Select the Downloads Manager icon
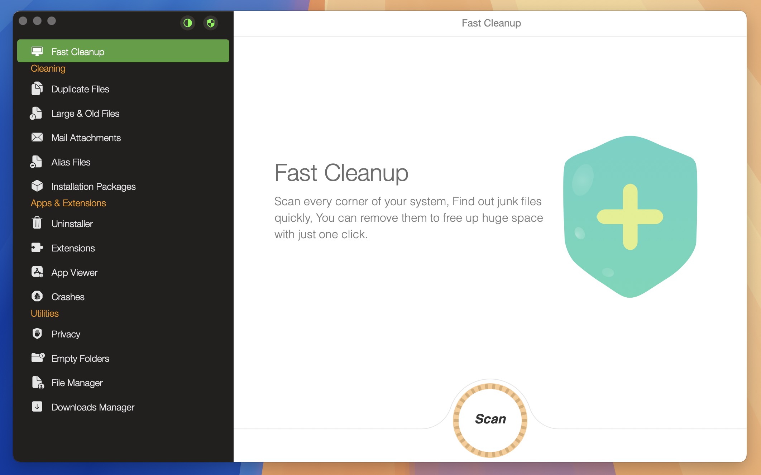The width and height of the screenshot is (761, 475). pos(37,407)
